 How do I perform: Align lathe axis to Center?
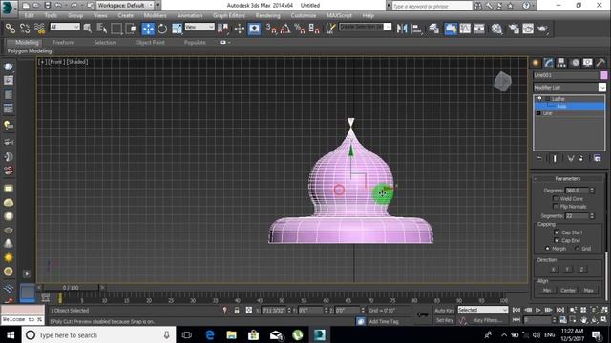tap(568, 290)
